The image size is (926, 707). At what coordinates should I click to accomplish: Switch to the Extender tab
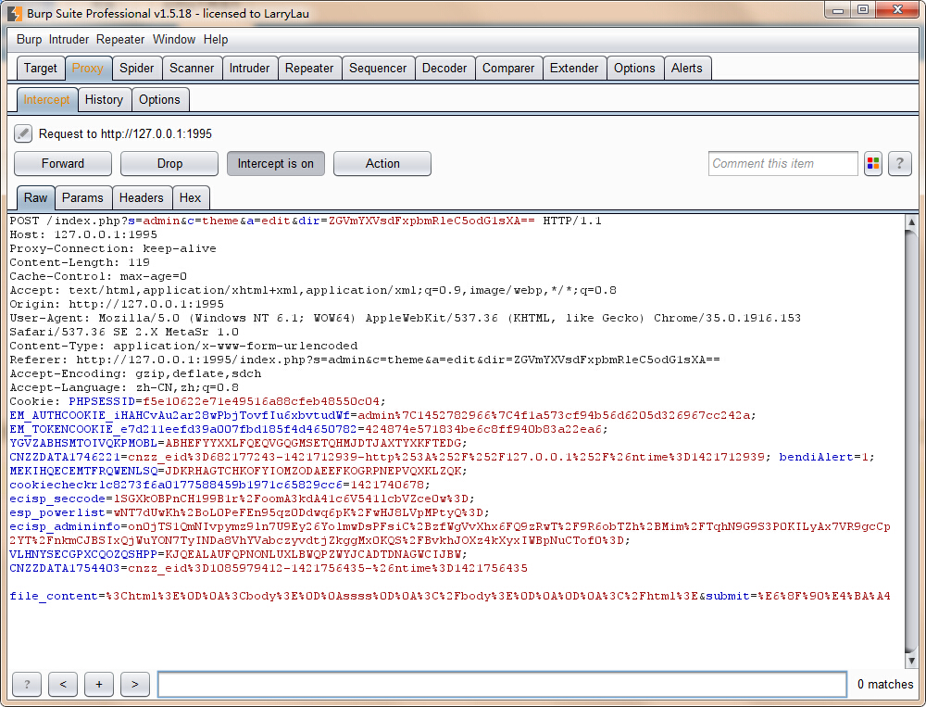pyautogui.click(x=574, y=68)
